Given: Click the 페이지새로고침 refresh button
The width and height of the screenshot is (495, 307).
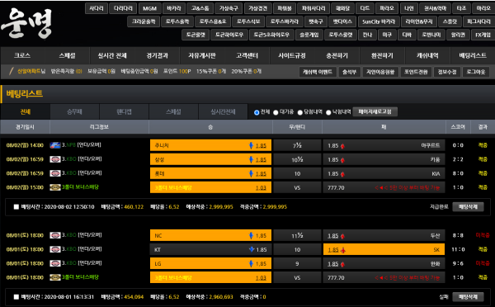Looking at the screenshot, I should click(375, 111).
